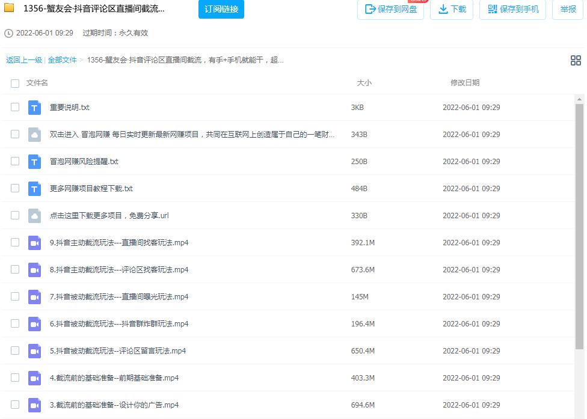Click the 392.1M size value

tap(363, 242)
